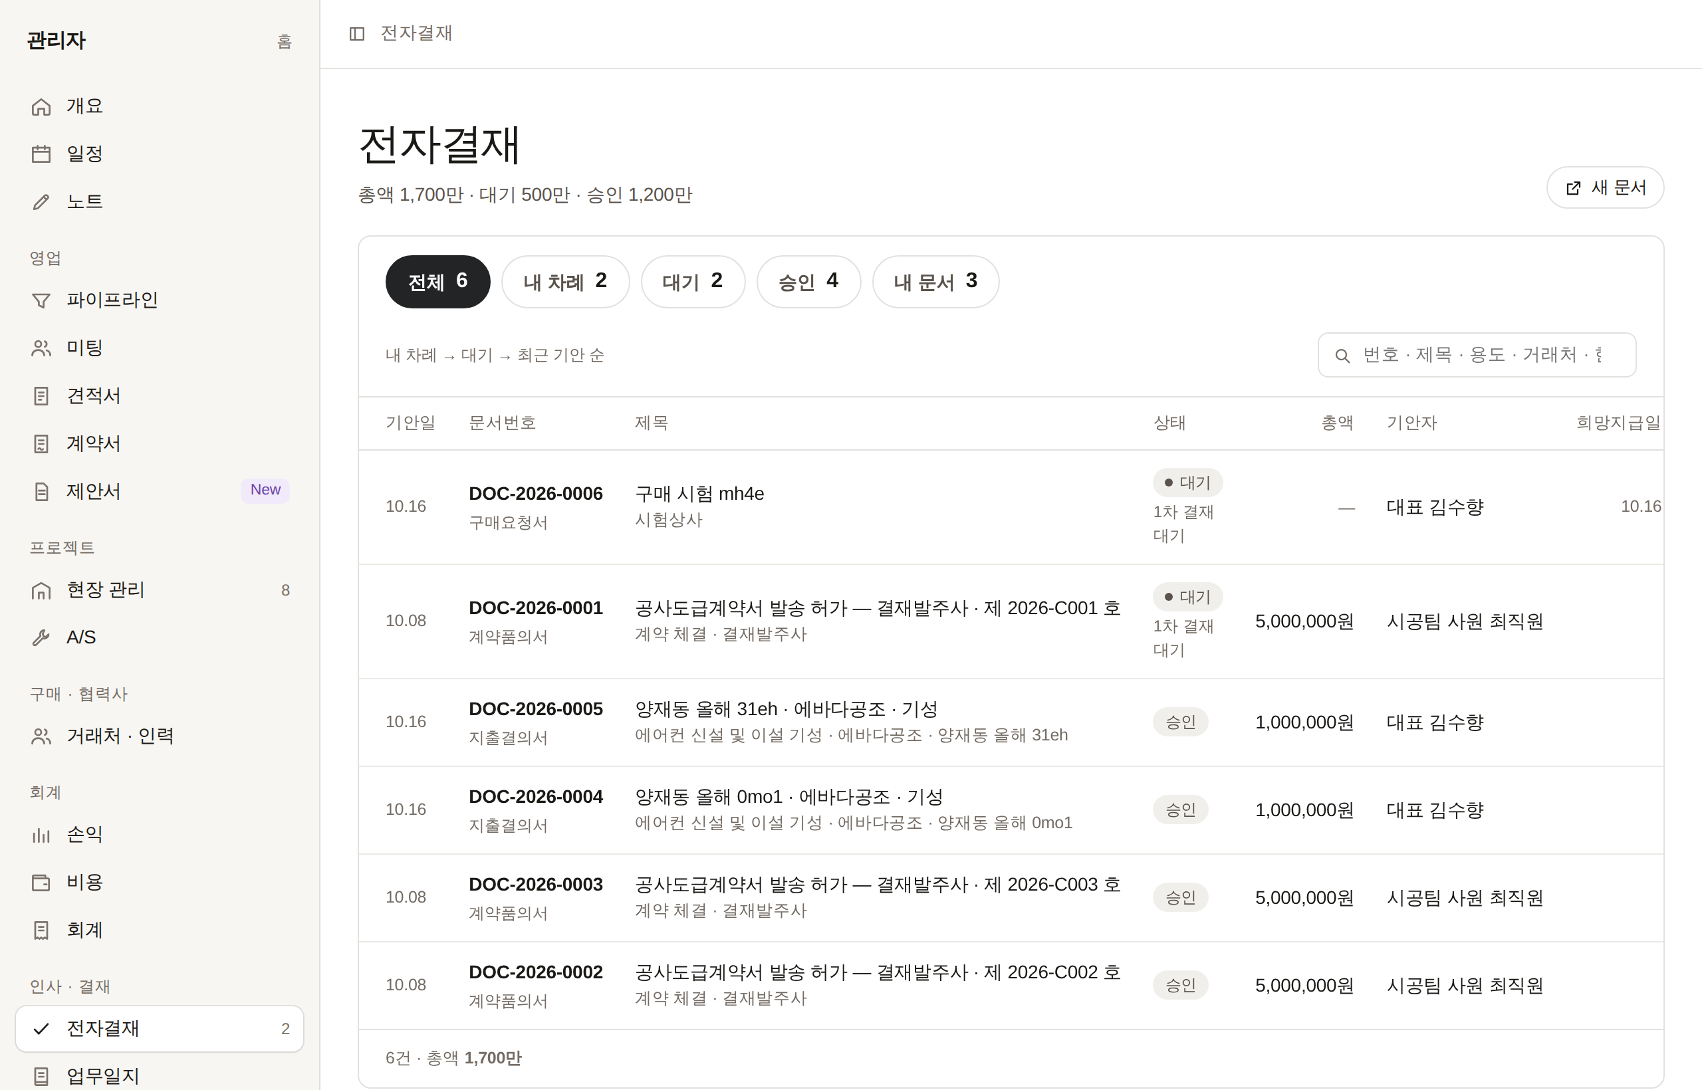The width and height of the screenshot is (1702, 1090).
Task: Open the 업무일지 sidebar item
Action: tap(160, 1076)
